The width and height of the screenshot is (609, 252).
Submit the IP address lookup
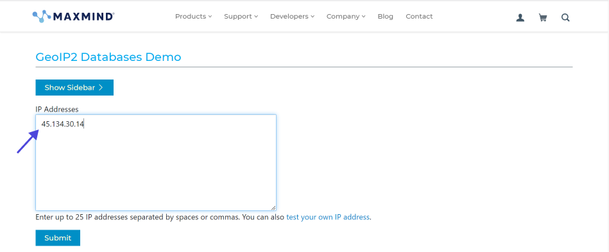point(58,238)
